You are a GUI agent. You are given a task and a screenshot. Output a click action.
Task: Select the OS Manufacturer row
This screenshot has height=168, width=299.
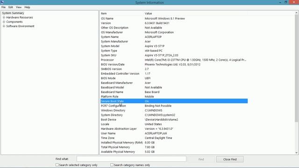(x=174, y=32)
